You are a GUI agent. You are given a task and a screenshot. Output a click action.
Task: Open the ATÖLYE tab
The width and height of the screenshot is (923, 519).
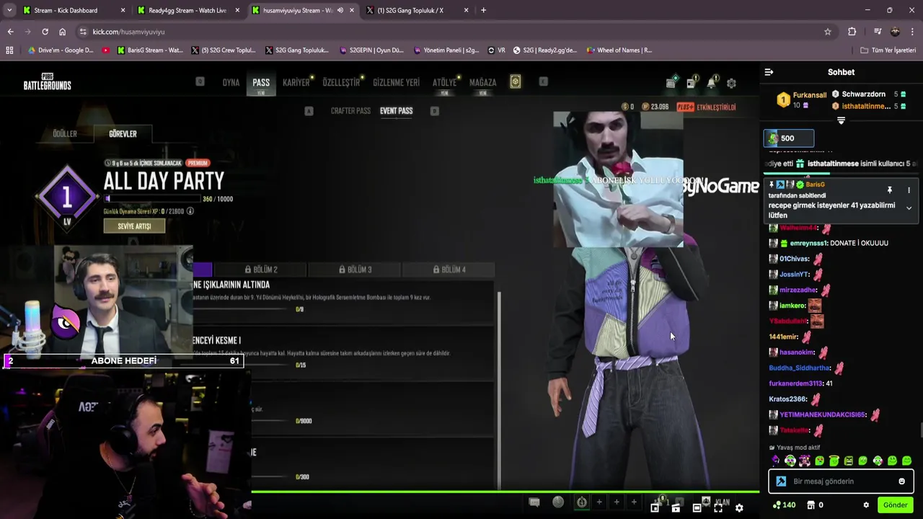[x=444, y=82]
